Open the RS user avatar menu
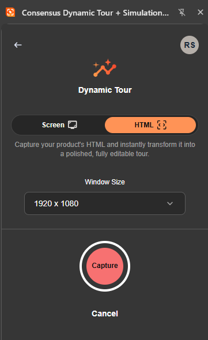The width and height of the screenshot is (208, 340). 190,45
